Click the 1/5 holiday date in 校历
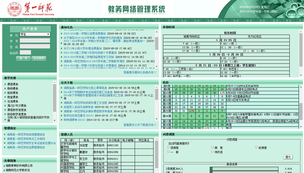 tap(222, 93)
